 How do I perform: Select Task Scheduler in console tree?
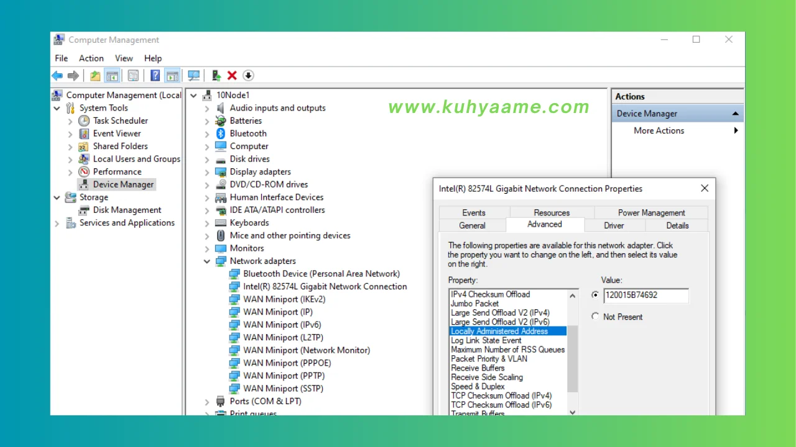[121, 120]
